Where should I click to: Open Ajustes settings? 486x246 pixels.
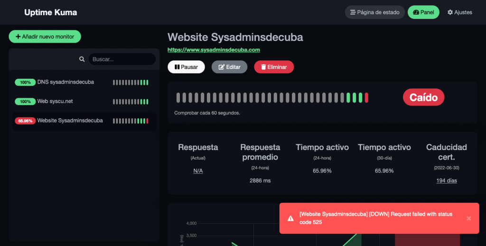click(x=459, y=12)
